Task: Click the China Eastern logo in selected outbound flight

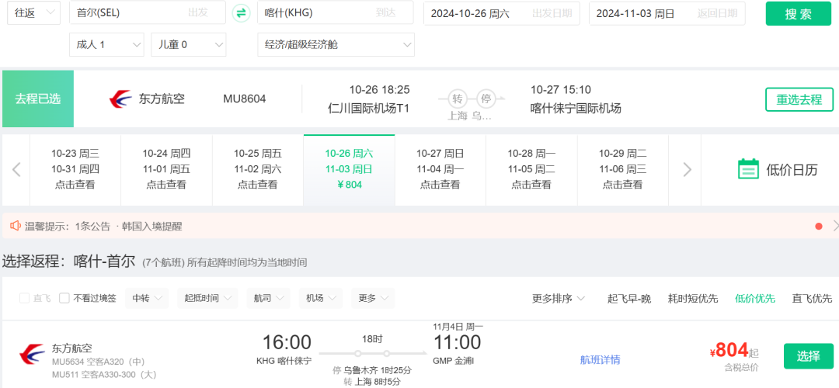Action: click(120, 99)
